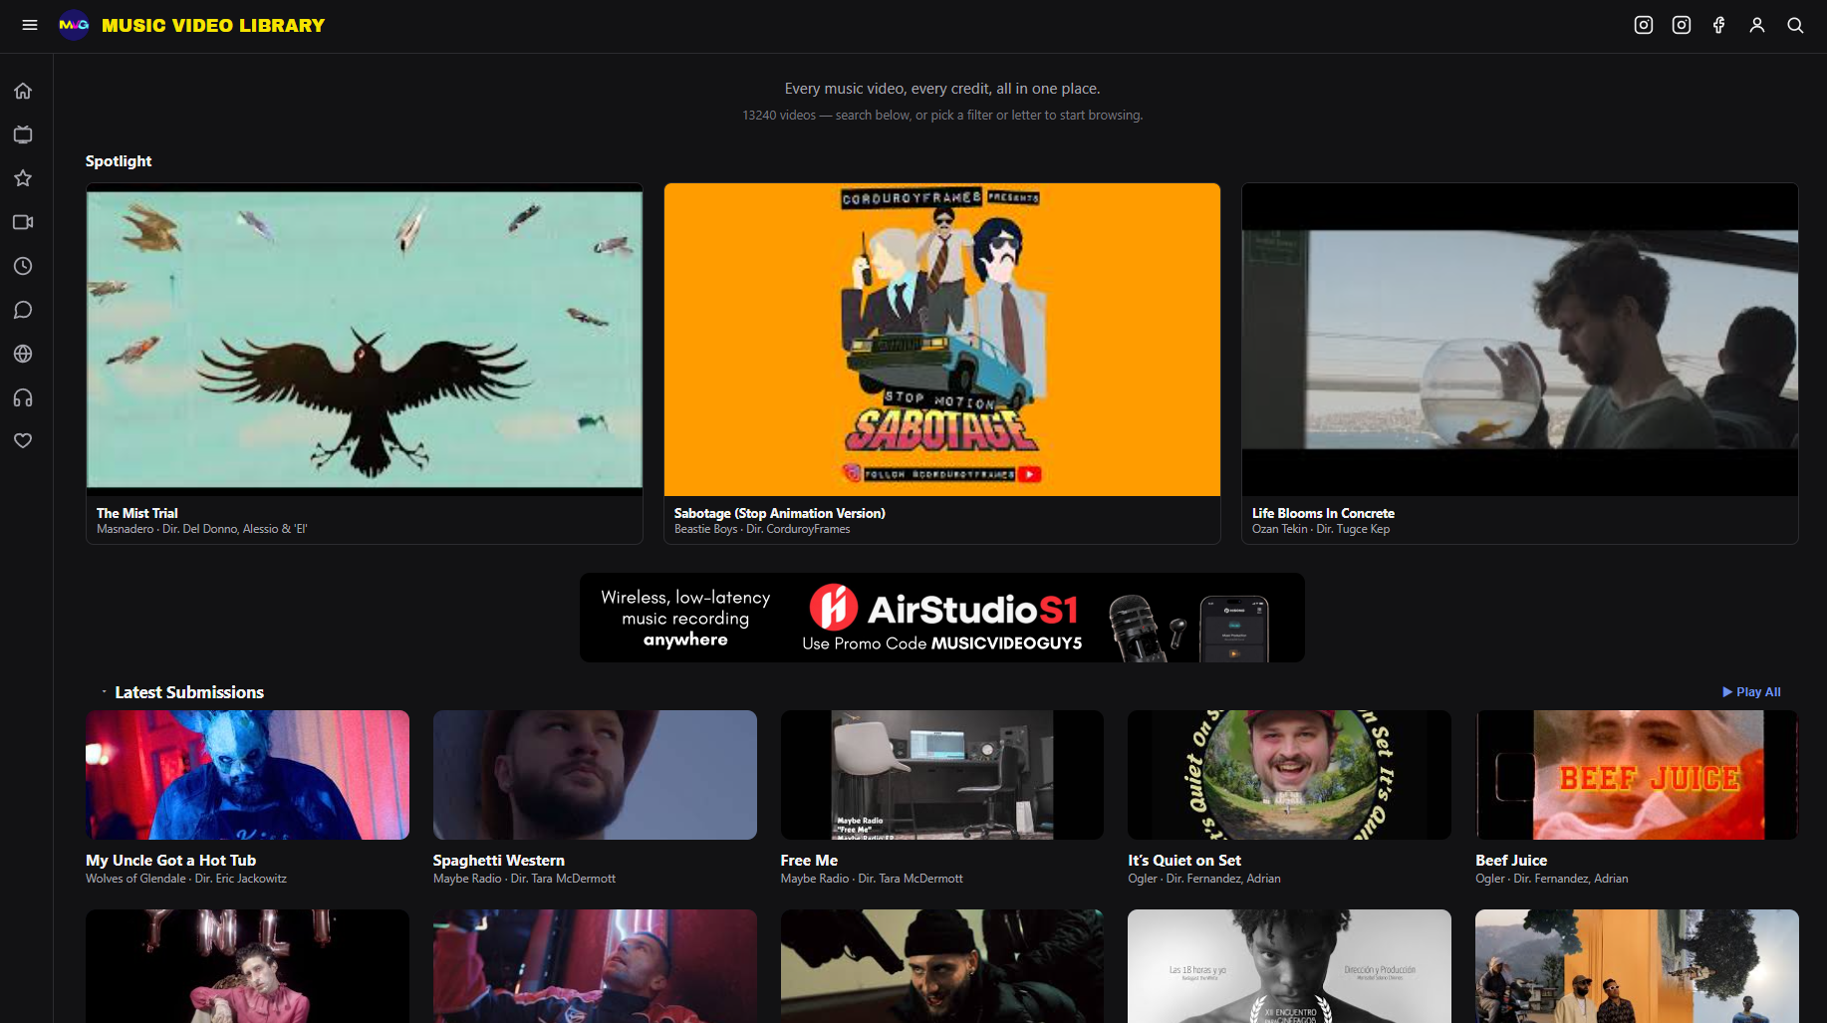Viewport: 1827px width, 1023px height.
Task: Click the search magnifier icon
Action: point(1795,25)
